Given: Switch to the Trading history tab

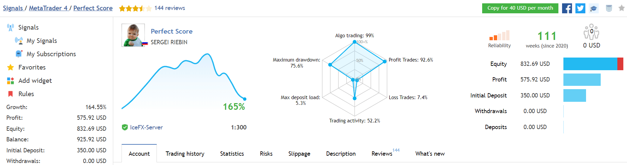Looking at the screenshot, I should (x=185, y=154).
